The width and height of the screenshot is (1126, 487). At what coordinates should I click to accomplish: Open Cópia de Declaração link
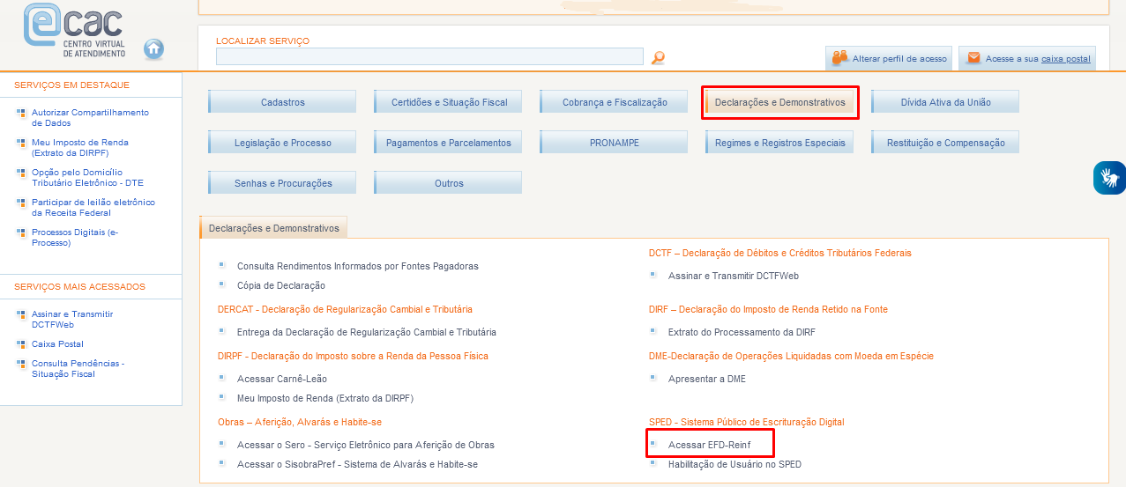tap(281, 285)
